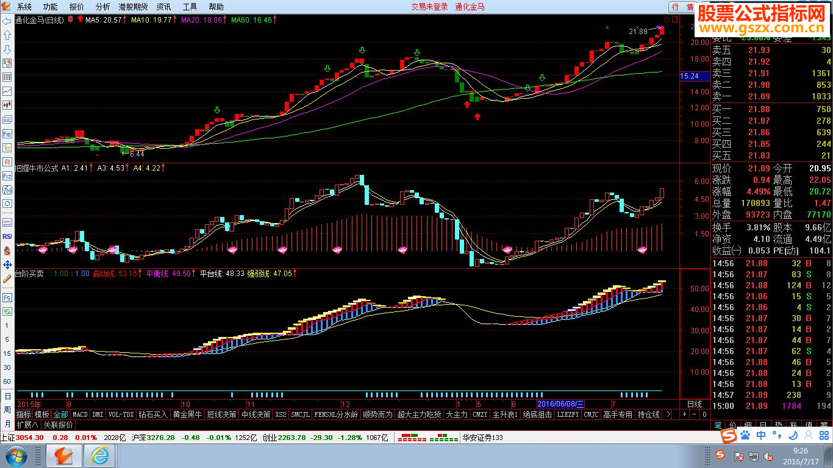Select the 超大主力吃货 indicator tab

pyautogui.click(x=419, y=414)
